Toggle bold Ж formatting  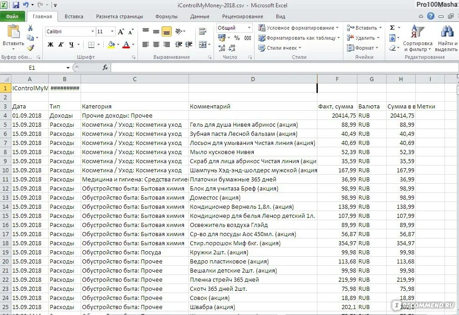click(x=51, y=45)
